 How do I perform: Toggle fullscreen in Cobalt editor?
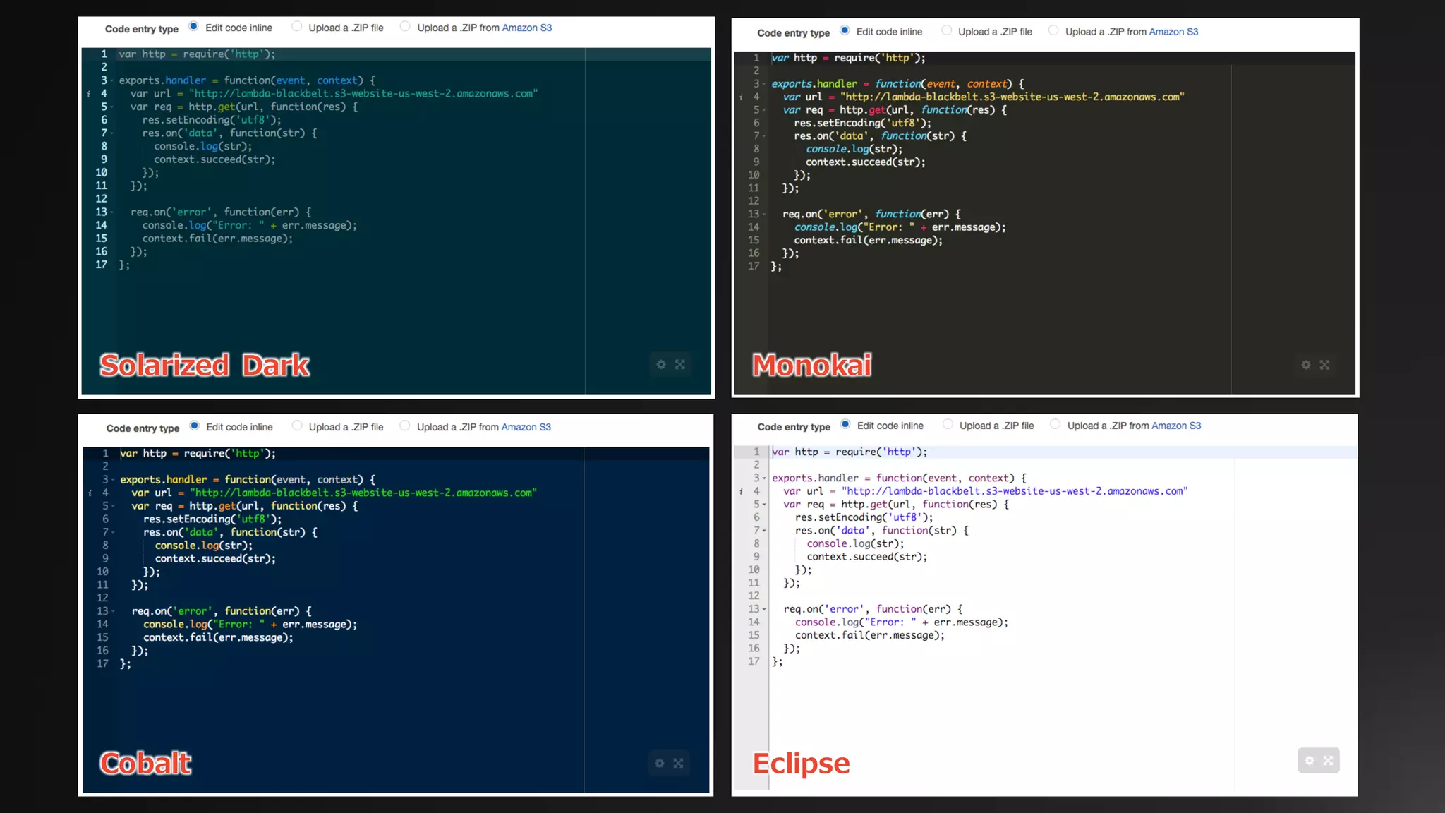(679, 764)
